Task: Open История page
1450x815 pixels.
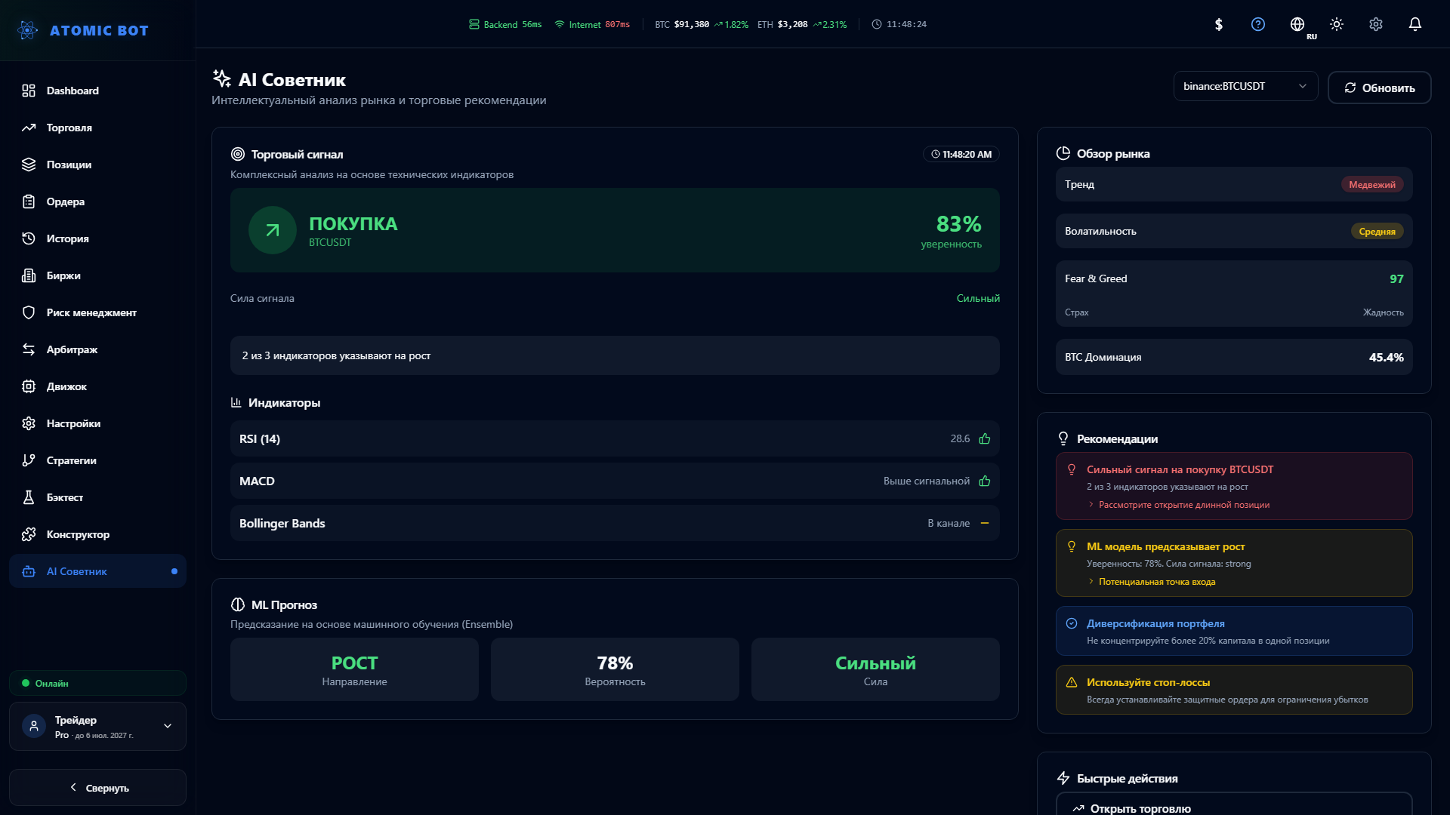Action: coord(97,238)
